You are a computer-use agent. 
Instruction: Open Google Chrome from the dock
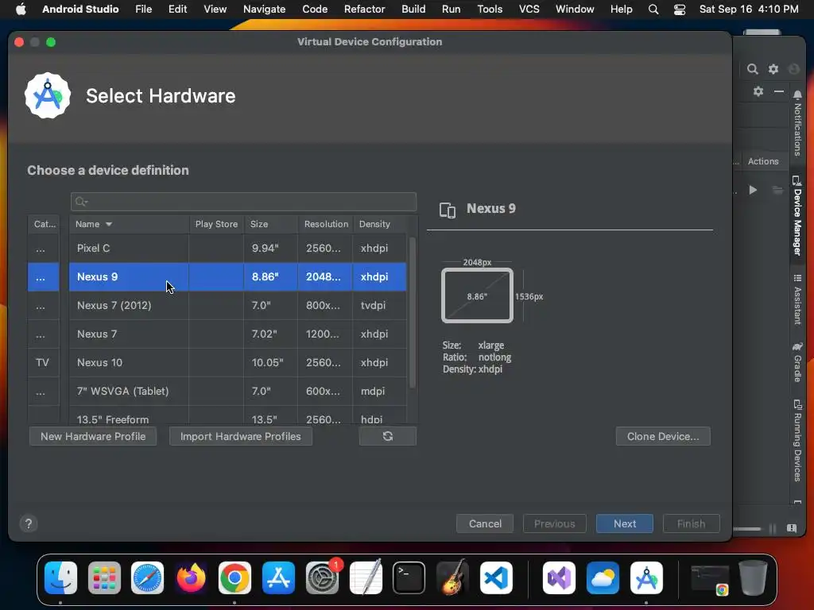(235, 578)
